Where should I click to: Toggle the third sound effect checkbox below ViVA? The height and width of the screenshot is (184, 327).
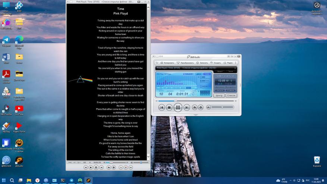click(x=201, y=86)
